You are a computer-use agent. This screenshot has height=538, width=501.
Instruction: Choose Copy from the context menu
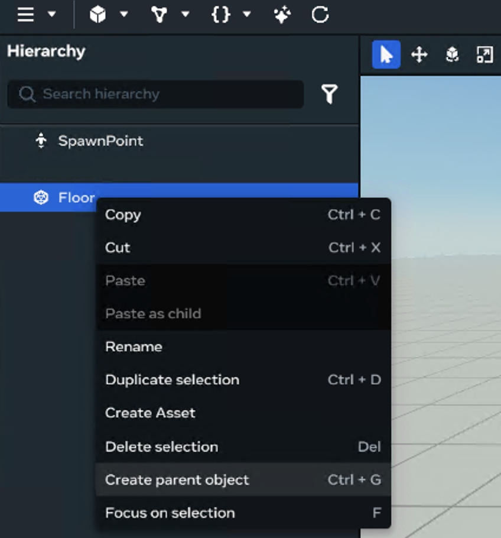(x=123, y=215)
